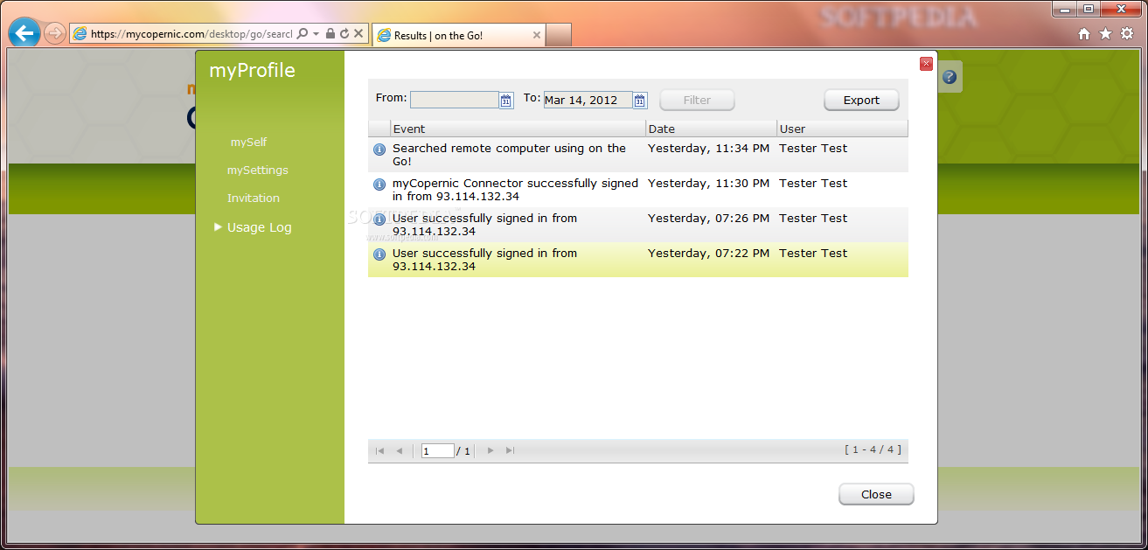This screenshot has height=550, width=1148.
Task: Close the myProfile dialog with red X
Action: (x=926, y=64)
